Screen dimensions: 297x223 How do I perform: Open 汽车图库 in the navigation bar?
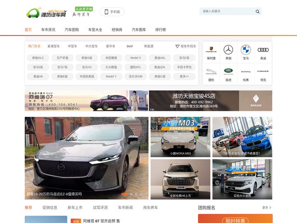click(139, 30)
